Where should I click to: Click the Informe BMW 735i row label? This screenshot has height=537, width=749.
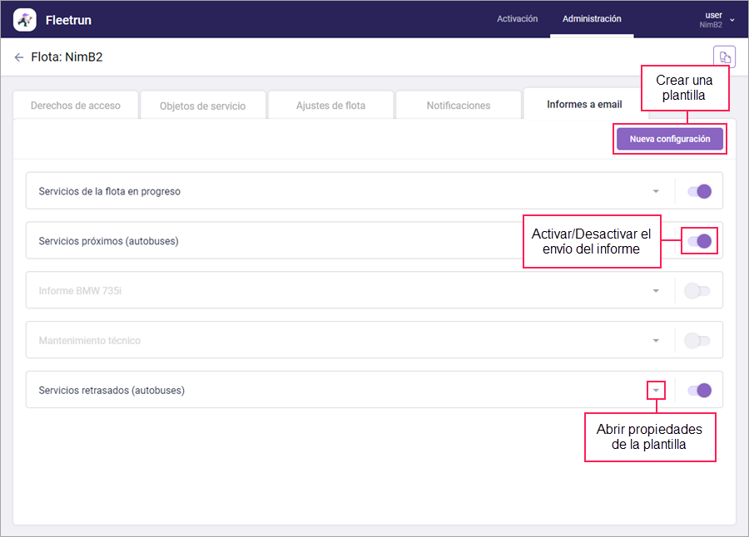click(x=80, y=291)
